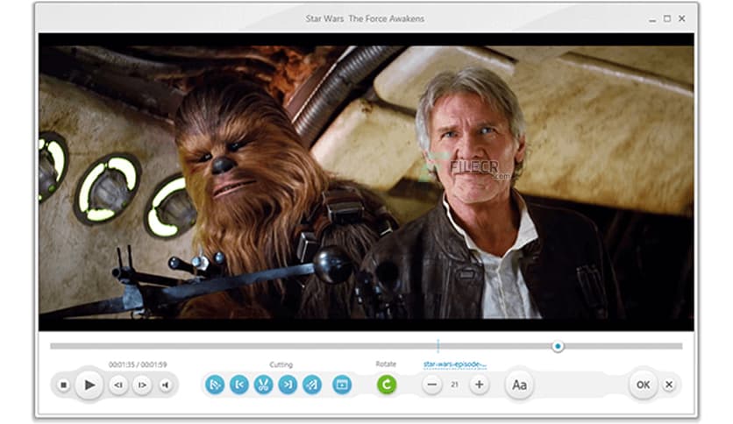The image size is (733, 424).
Task: Play the video
Action: [x=89, y=385]
